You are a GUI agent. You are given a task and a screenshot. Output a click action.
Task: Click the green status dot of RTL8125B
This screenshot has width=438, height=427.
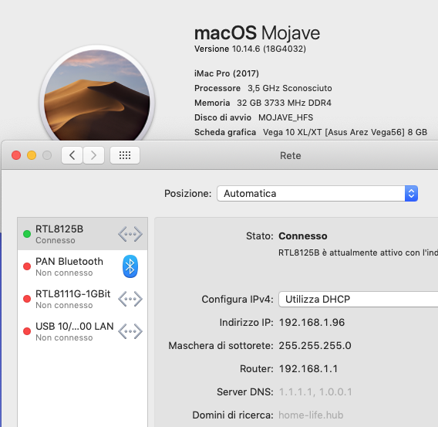(27, 234)
